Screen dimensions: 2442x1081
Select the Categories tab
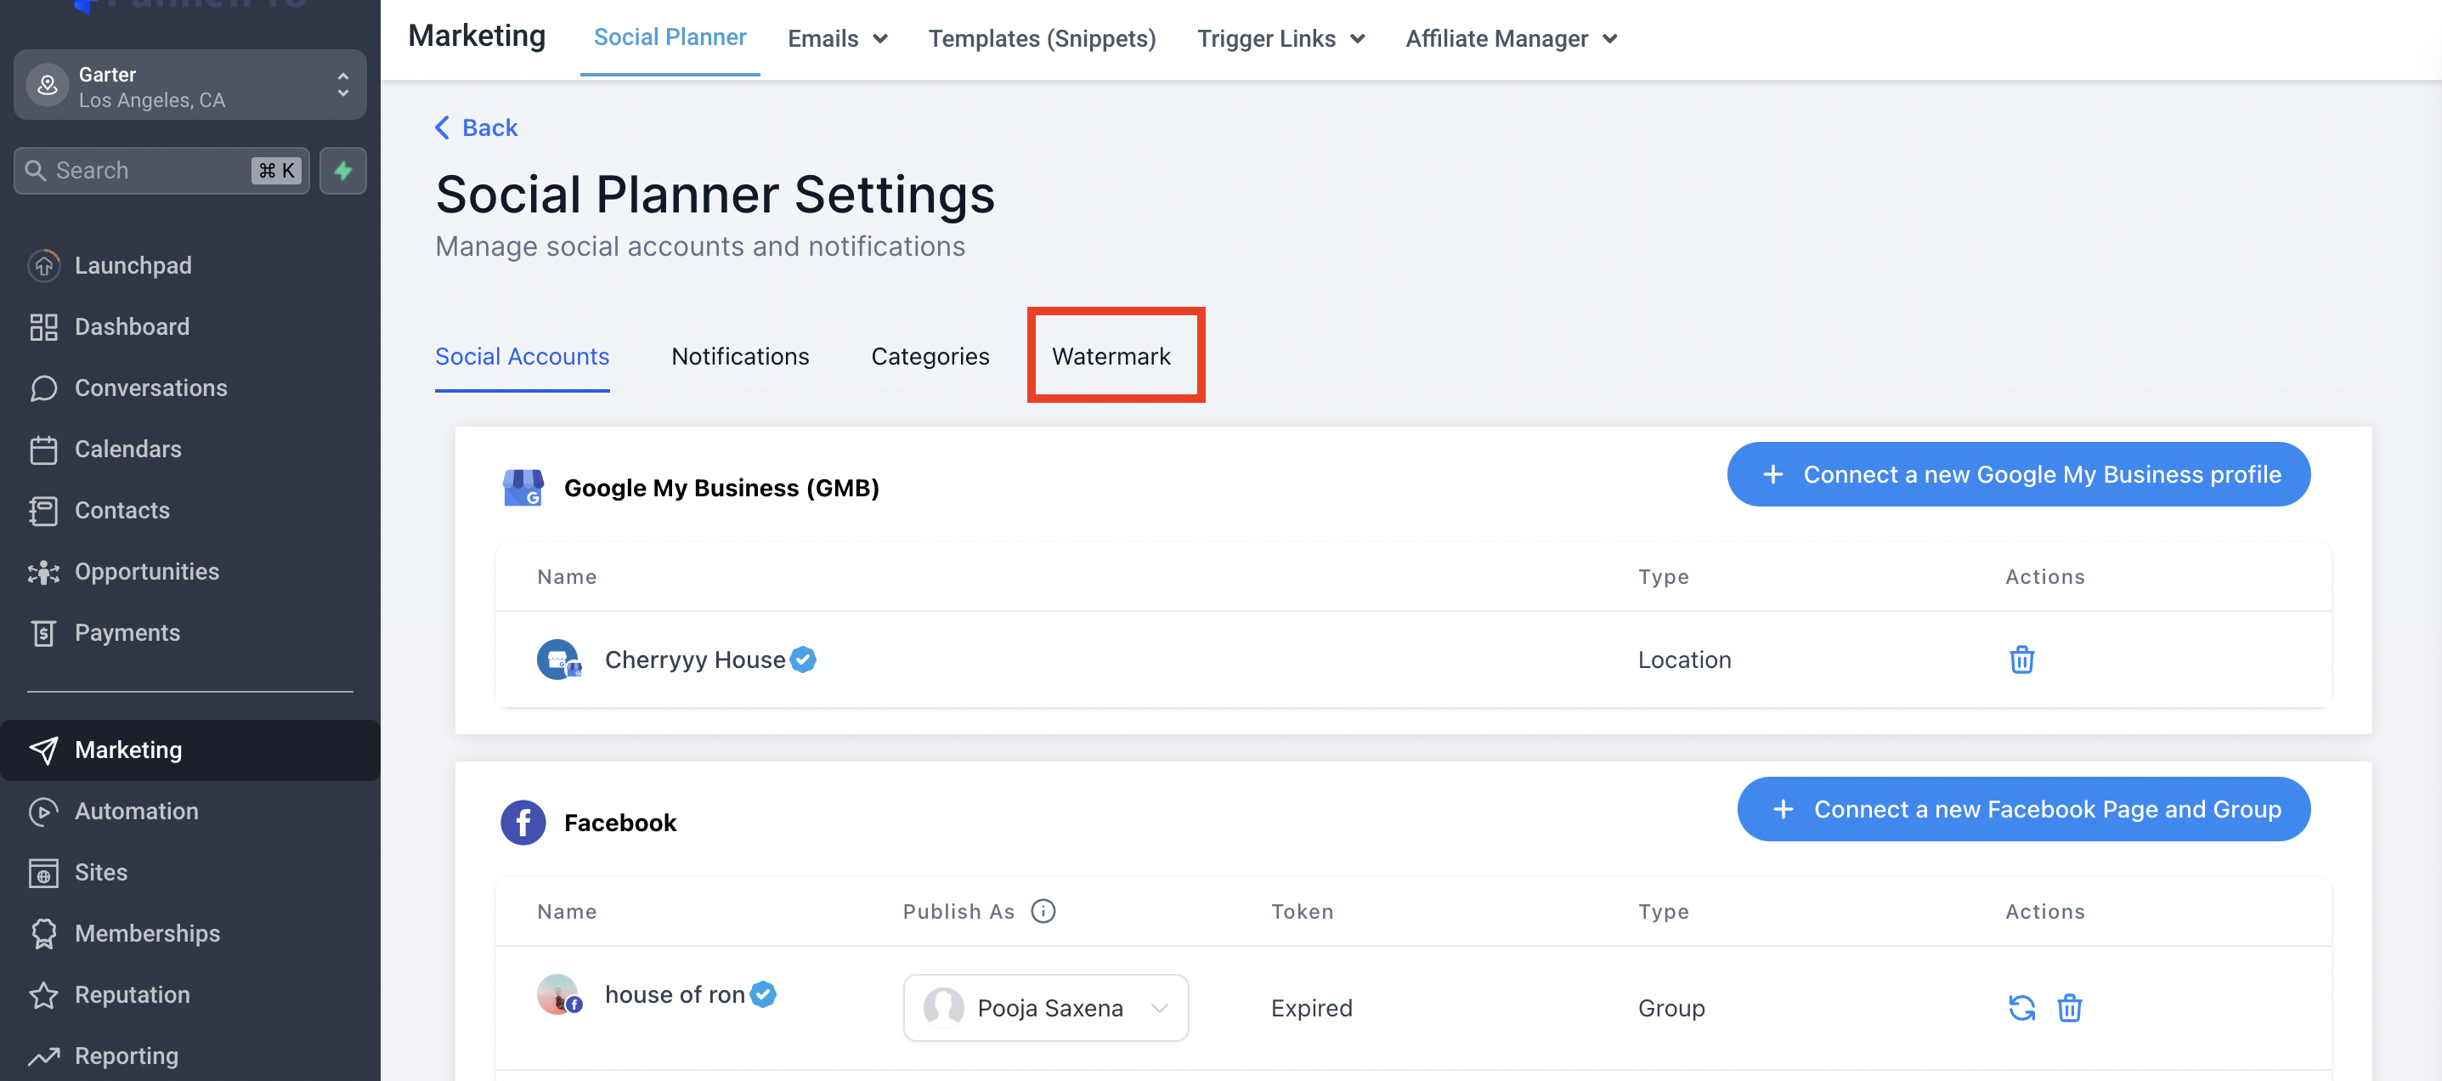coord(929,357)
